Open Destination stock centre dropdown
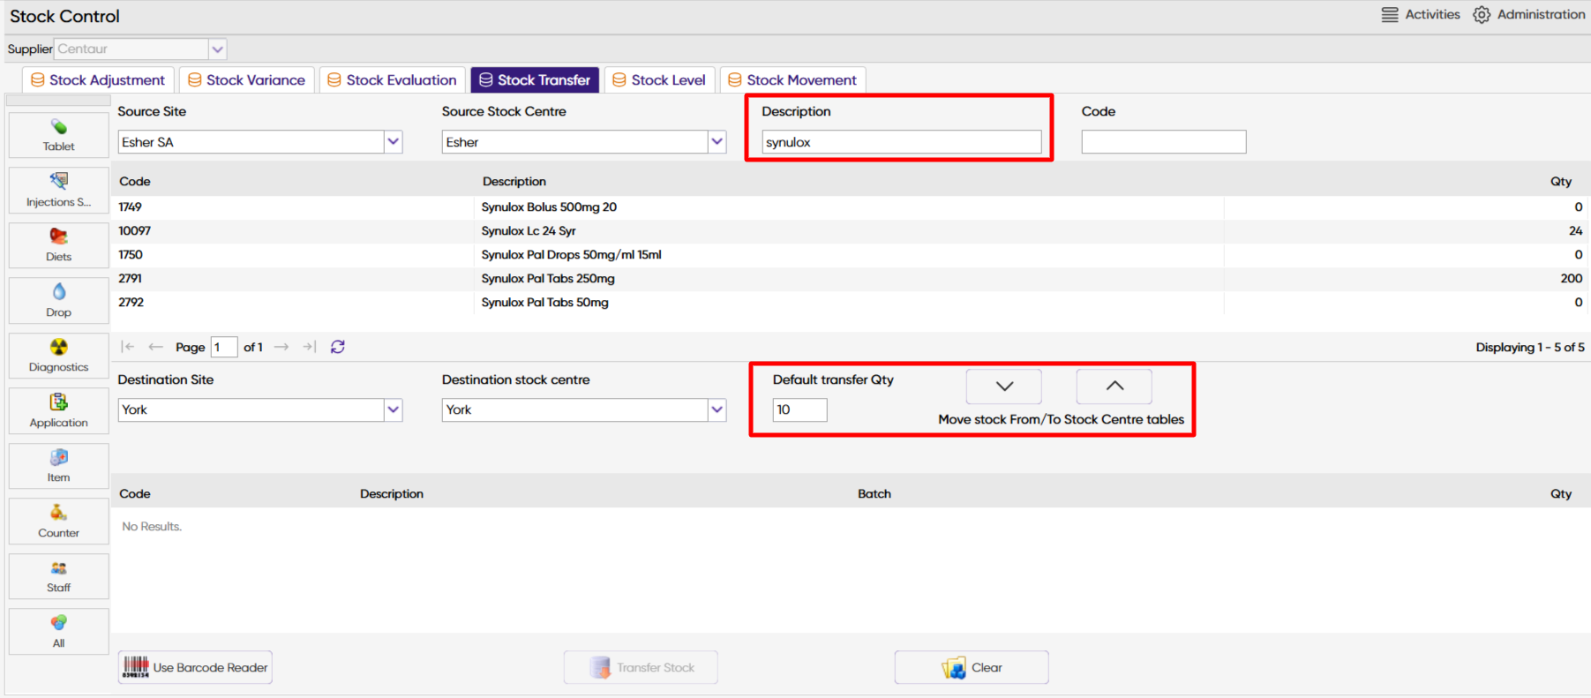Screen dimensions: 1591x698 click(x=717, y=410)
